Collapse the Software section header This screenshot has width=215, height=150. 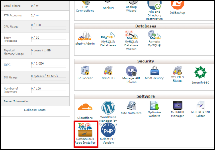tap(144, 96)
